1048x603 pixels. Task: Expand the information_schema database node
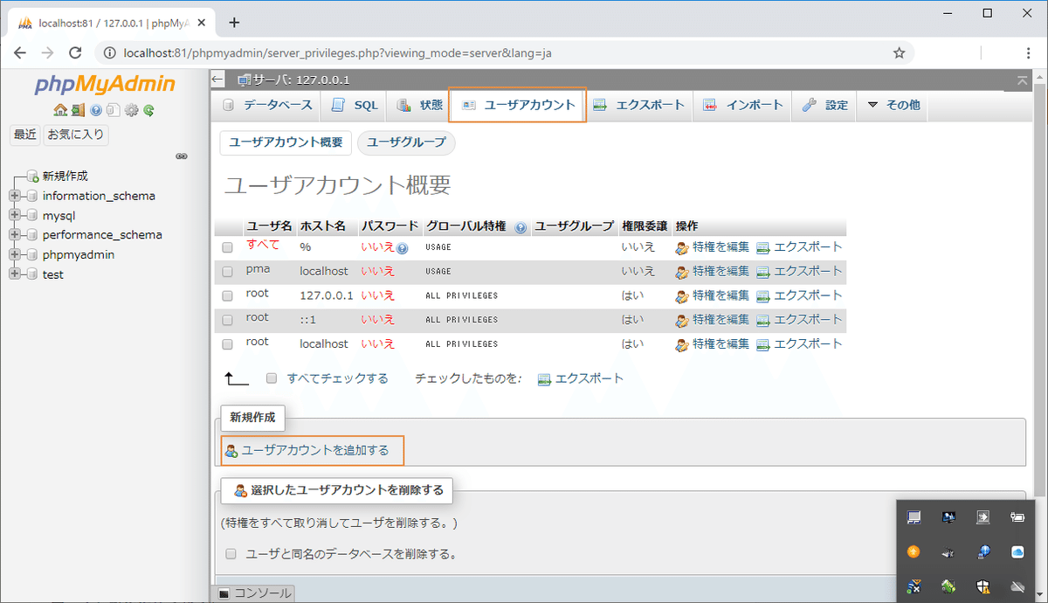pos(15,196)
